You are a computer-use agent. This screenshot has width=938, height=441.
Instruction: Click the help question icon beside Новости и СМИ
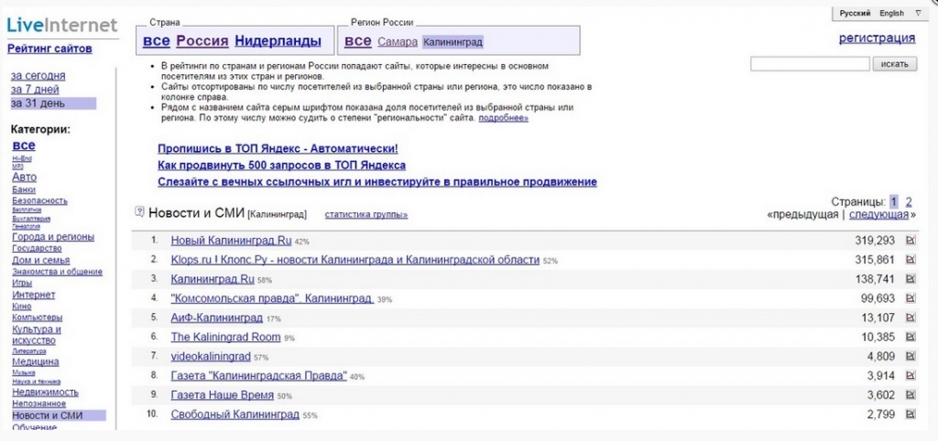[140, 211]
